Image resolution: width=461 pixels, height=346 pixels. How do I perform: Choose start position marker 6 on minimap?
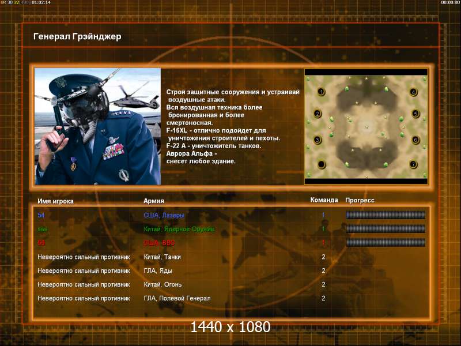click(415, 140)
